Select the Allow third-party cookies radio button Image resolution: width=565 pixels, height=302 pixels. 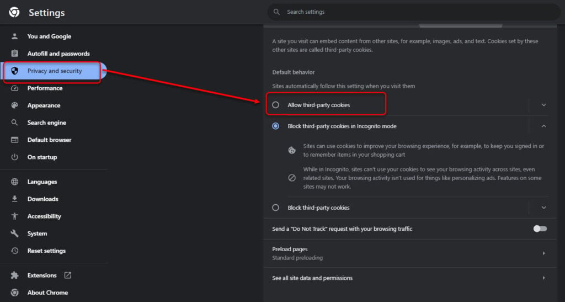tap(276, 105)
